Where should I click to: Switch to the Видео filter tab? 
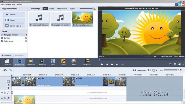pyautogui.click(x=52, y=9)
